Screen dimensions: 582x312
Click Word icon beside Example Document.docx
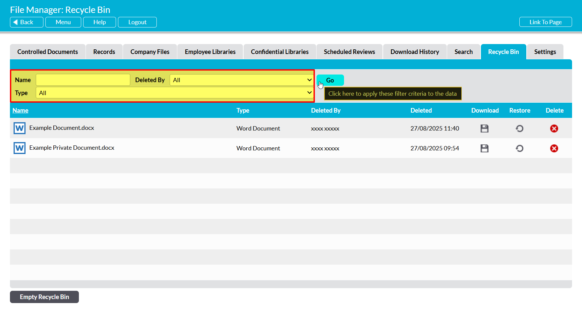click(20, 128)
